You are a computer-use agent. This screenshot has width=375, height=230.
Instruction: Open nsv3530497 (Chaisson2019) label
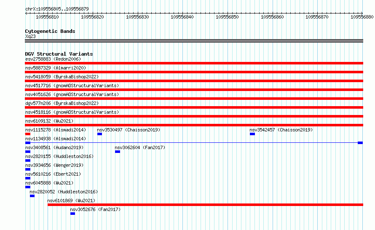click(x=129, y=130)
